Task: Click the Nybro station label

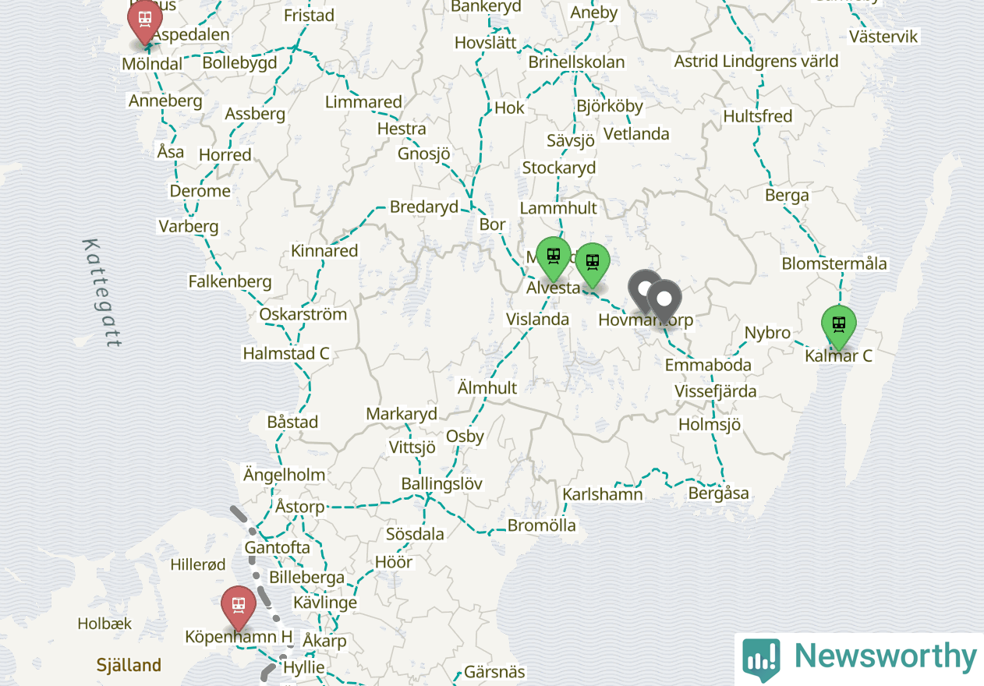Action: [767, 333]
